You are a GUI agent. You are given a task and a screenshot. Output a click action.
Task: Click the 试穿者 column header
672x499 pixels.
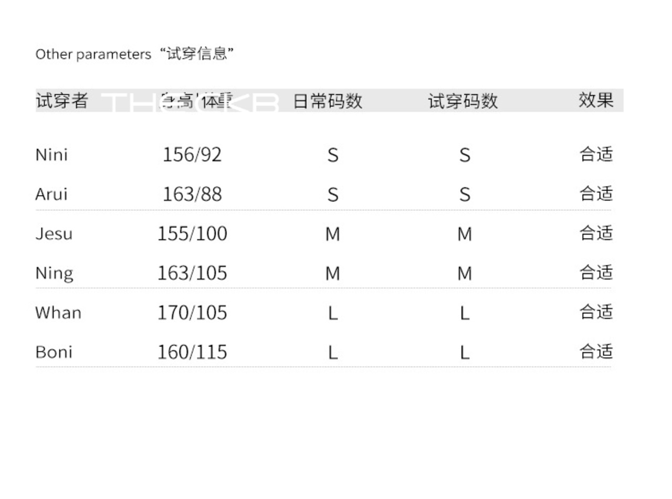click(61, 100)
